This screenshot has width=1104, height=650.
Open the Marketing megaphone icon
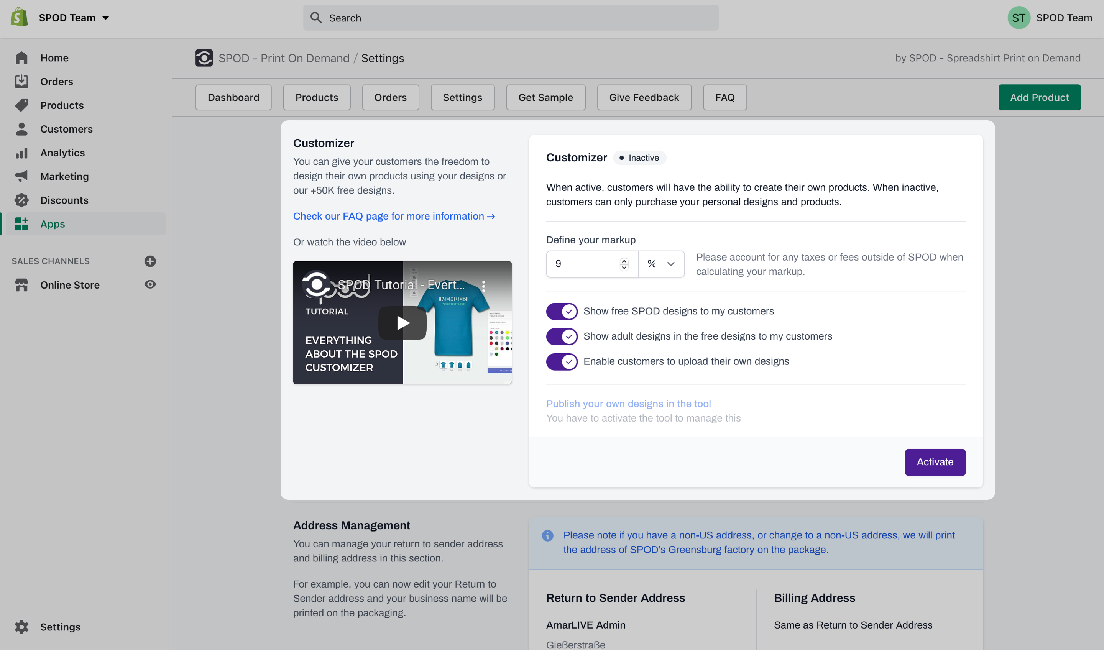21,177
